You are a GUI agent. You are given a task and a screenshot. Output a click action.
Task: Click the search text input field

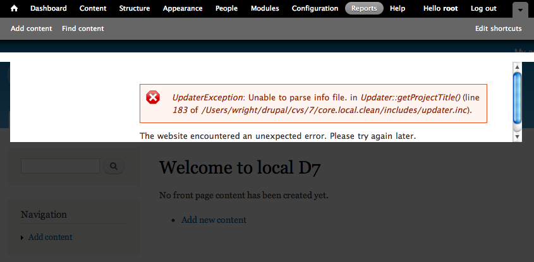click(x=60, y=166)
